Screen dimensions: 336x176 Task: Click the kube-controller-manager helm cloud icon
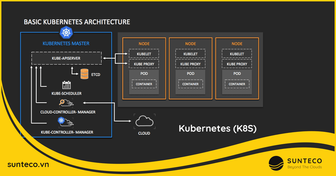pos(66,122)
